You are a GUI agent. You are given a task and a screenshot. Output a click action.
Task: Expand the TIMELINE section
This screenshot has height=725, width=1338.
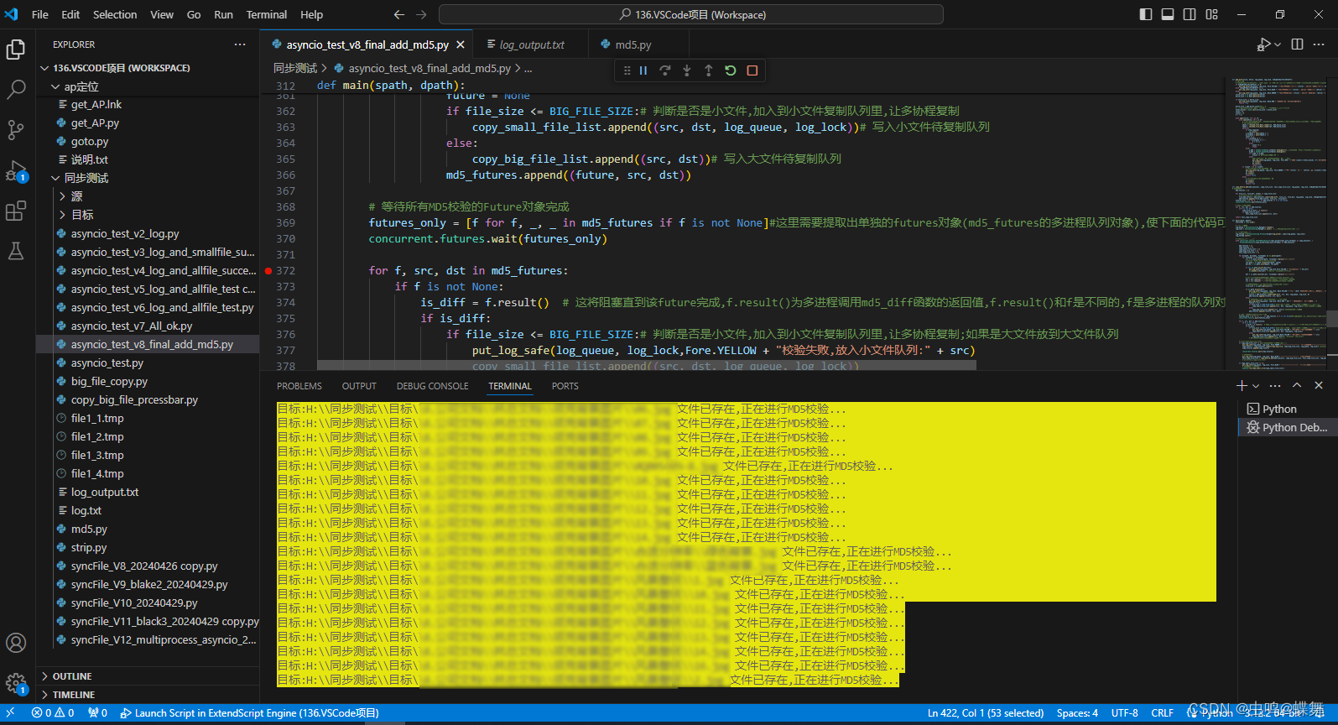point(148,695)
